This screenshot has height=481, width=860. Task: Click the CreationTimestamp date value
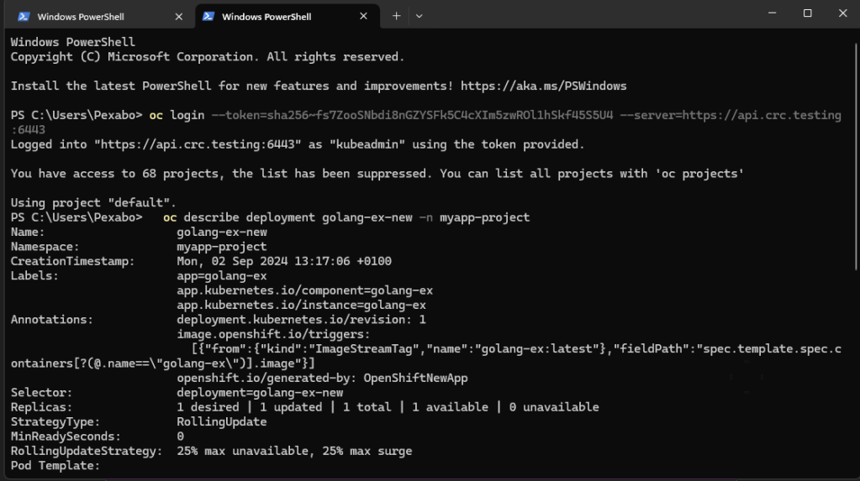click(284, 261)
